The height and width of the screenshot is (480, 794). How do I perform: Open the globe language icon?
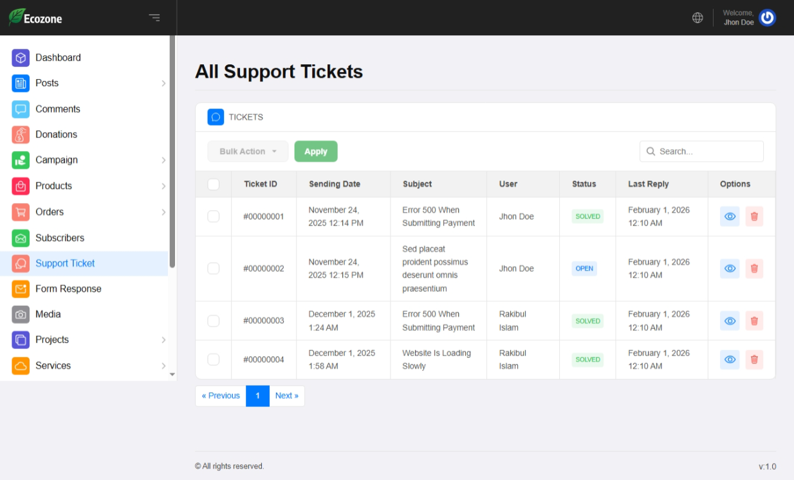[697, 18]
